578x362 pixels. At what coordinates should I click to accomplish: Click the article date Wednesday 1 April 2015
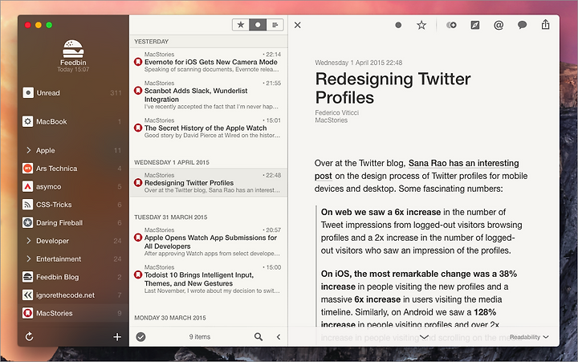(x=359, y=63)
